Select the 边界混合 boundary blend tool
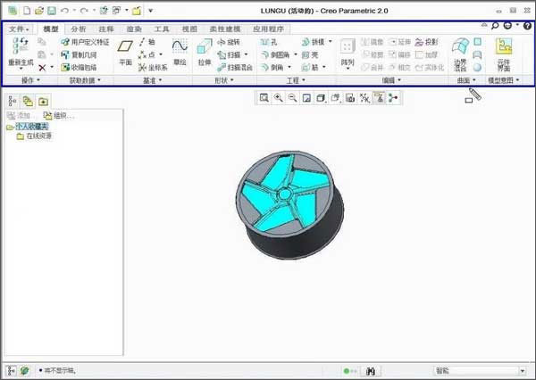 pos(460,54)
